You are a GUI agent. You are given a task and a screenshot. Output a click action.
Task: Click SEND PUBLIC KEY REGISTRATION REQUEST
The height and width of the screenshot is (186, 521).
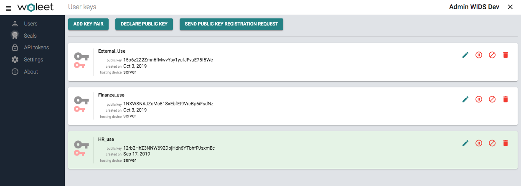click(x=231, y=24)
